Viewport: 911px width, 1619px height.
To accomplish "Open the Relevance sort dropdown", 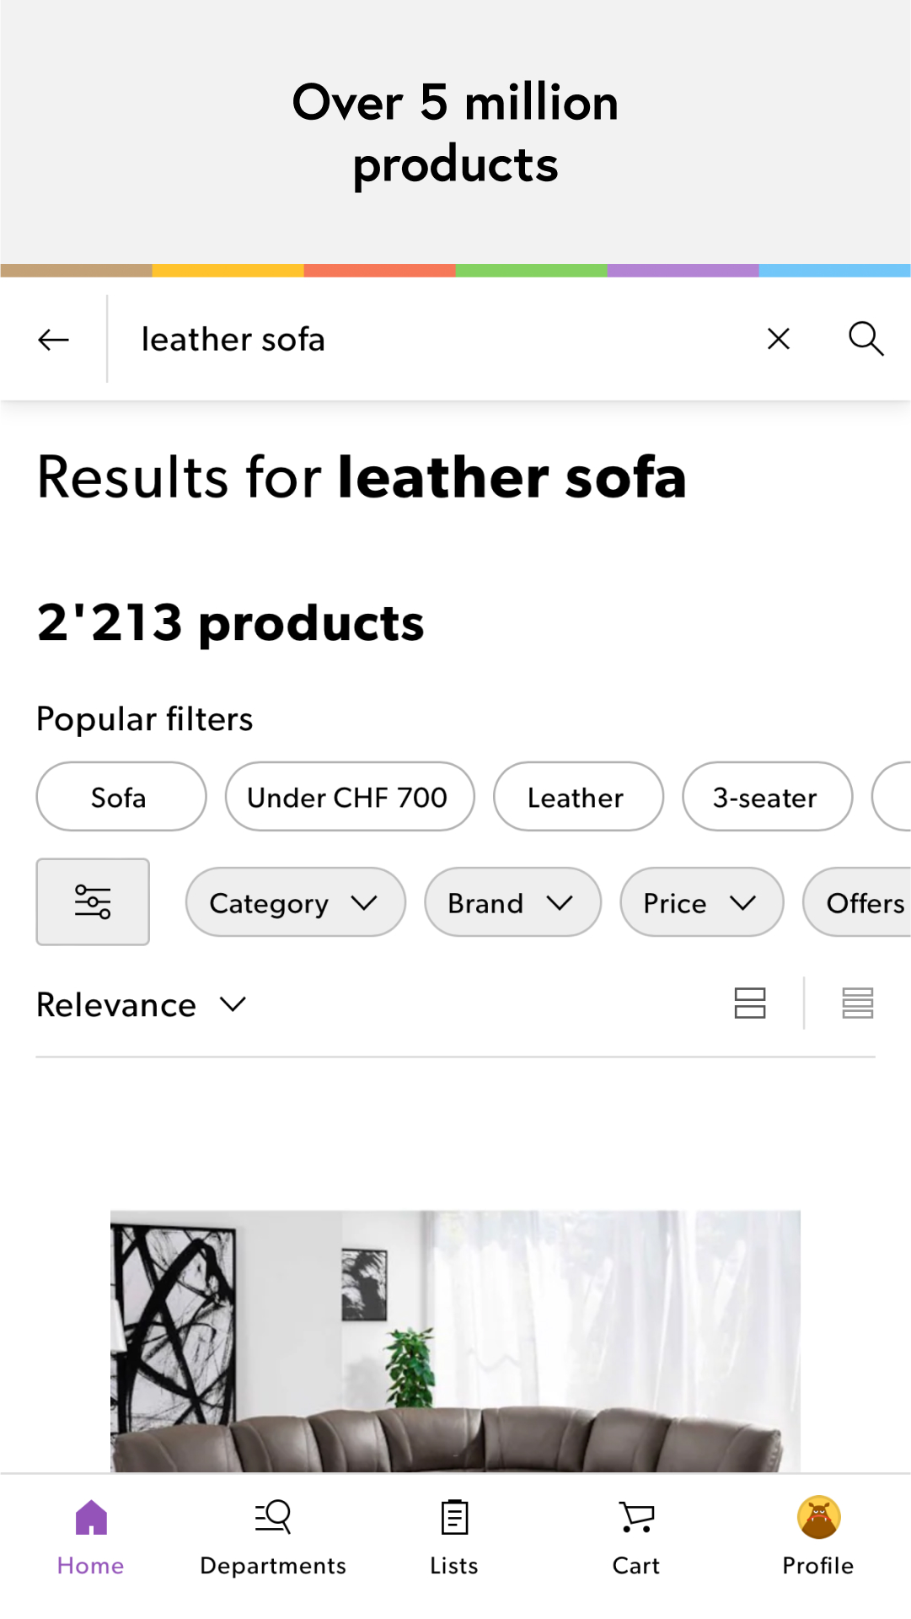I will [142, 1004].
